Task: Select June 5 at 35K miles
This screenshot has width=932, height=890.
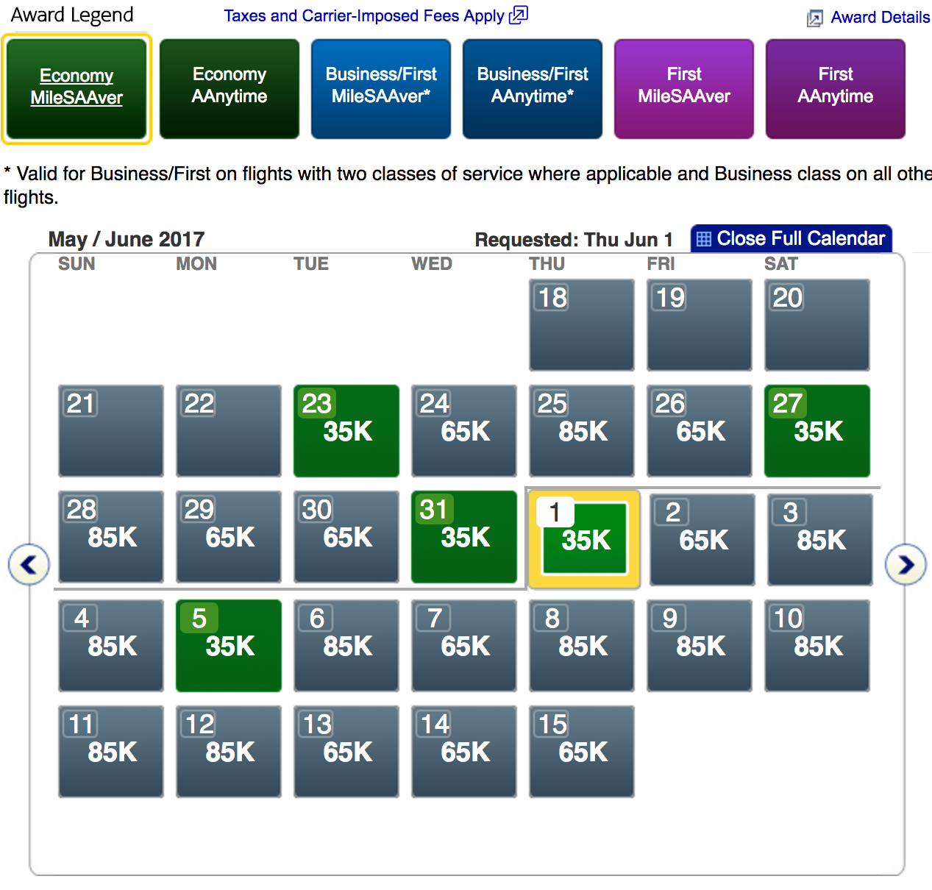Action: (x=229, y=646)
